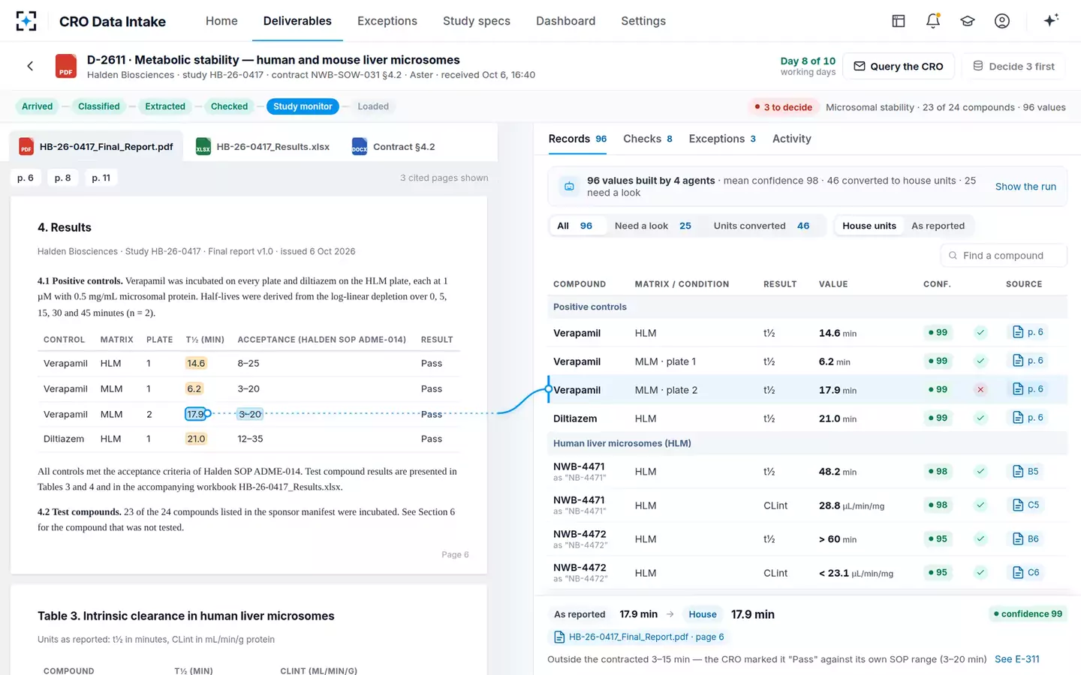
Task: Go to the Dashboard nav item
Action: pyautogui.click(x=565, y=21)
